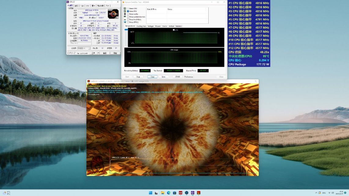This screenshot has width=349, height=196.
Task: Launch Microsoft Edge from the taskbar
Action: (x=169, y=193)
